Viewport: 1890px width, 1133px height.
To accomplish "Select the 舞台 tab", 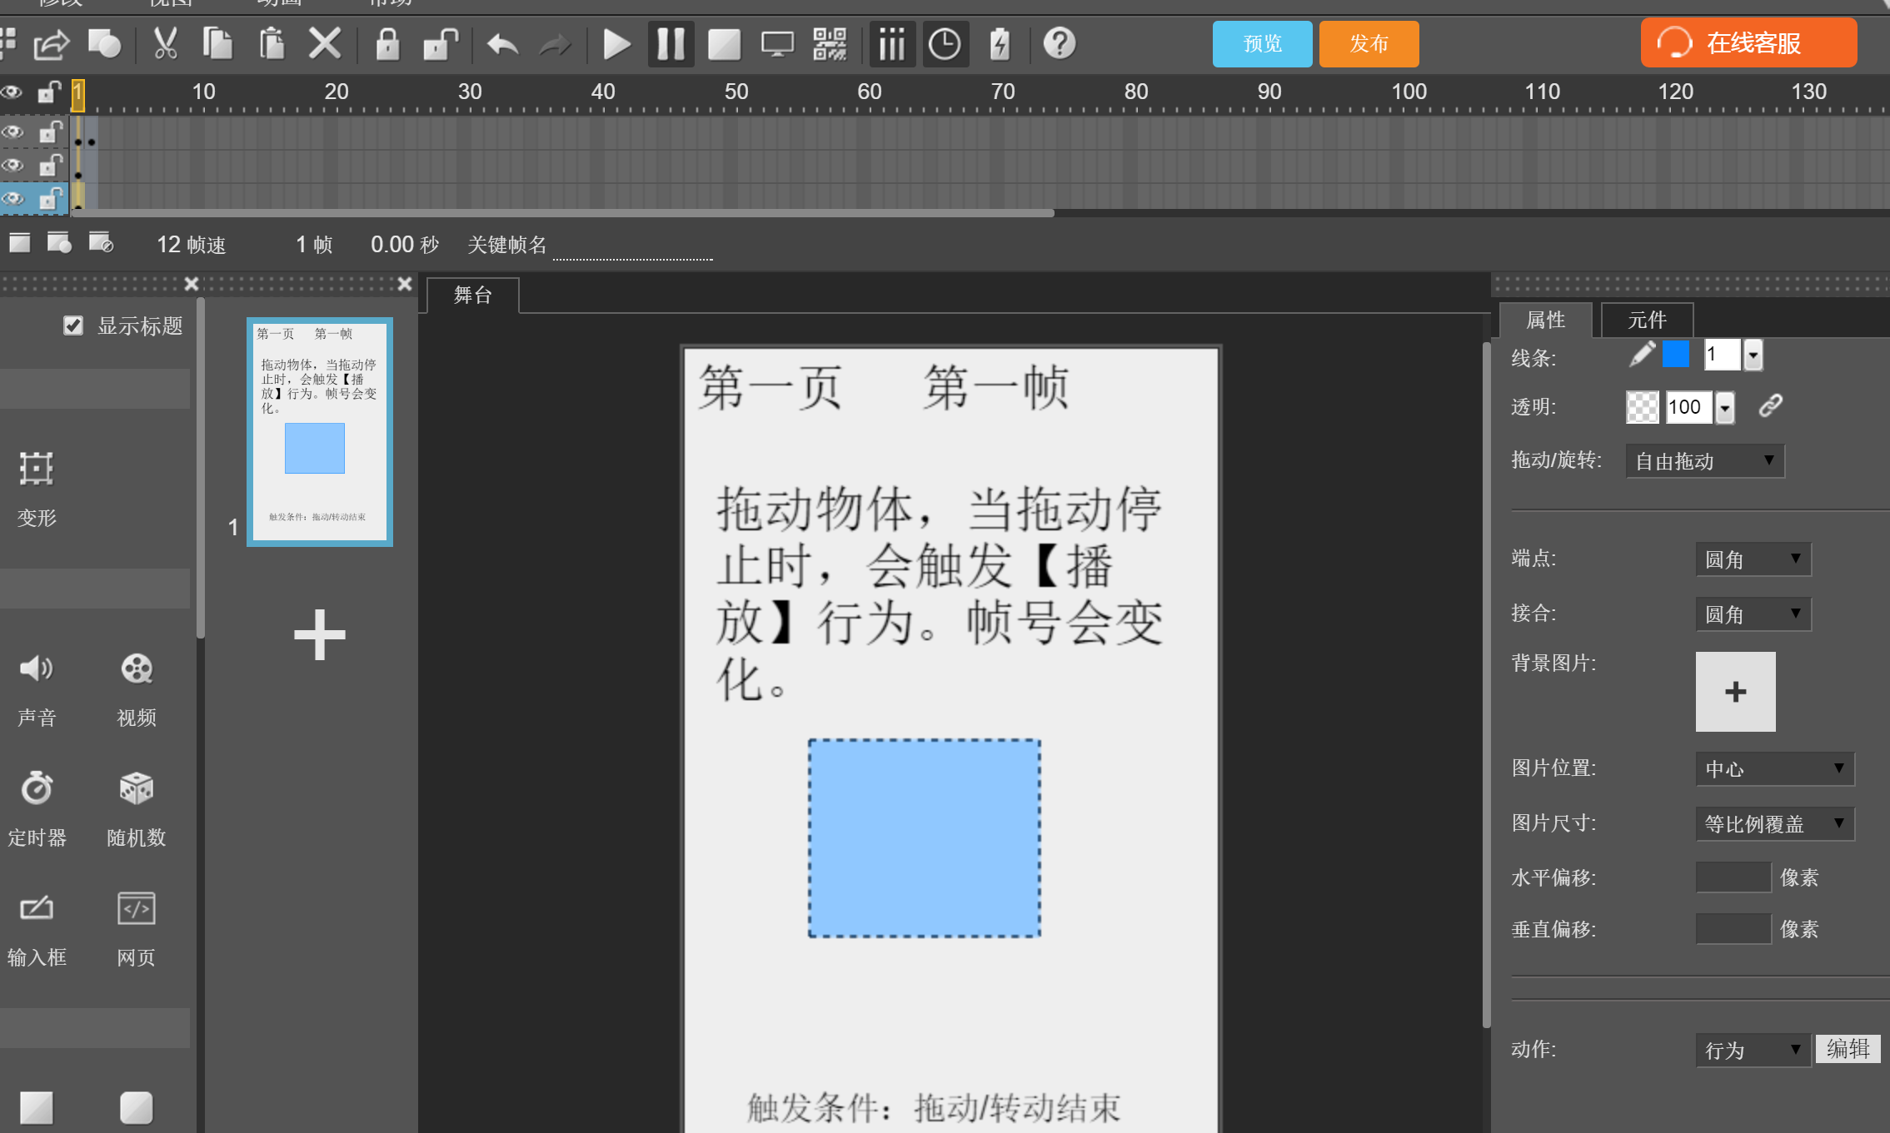I will point(472,295).
